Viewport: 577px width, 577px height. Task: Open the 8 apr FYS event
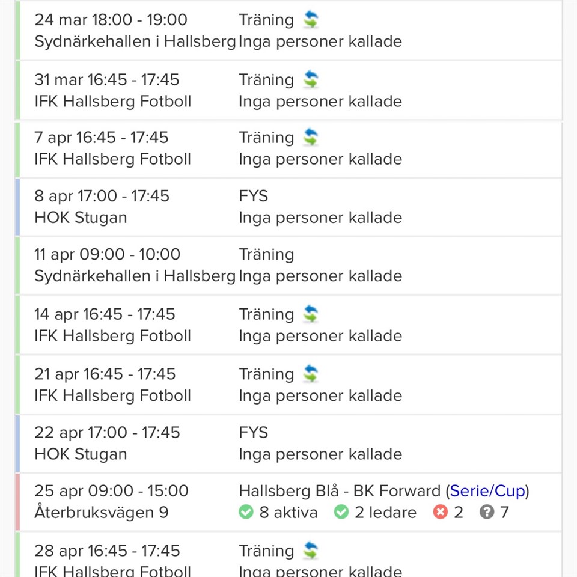tap(253, 196)
